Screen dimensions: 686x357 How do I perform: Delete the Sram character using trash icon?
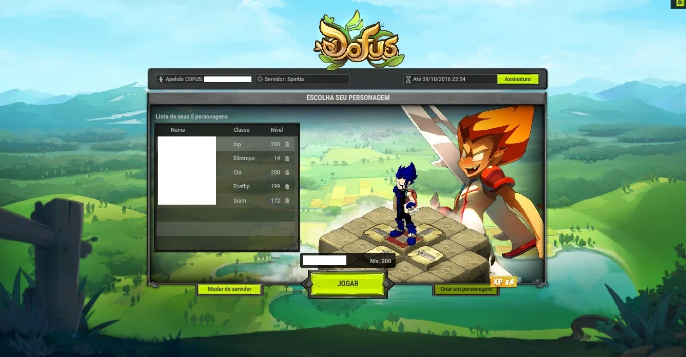pyautogui.click(x=287, y=201)
